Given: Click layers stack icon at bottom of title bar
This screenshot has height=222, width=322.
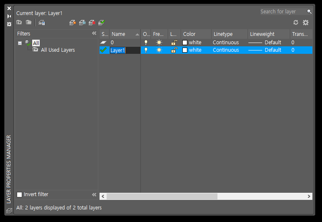Looking at the screenshot, I should 9,210.
